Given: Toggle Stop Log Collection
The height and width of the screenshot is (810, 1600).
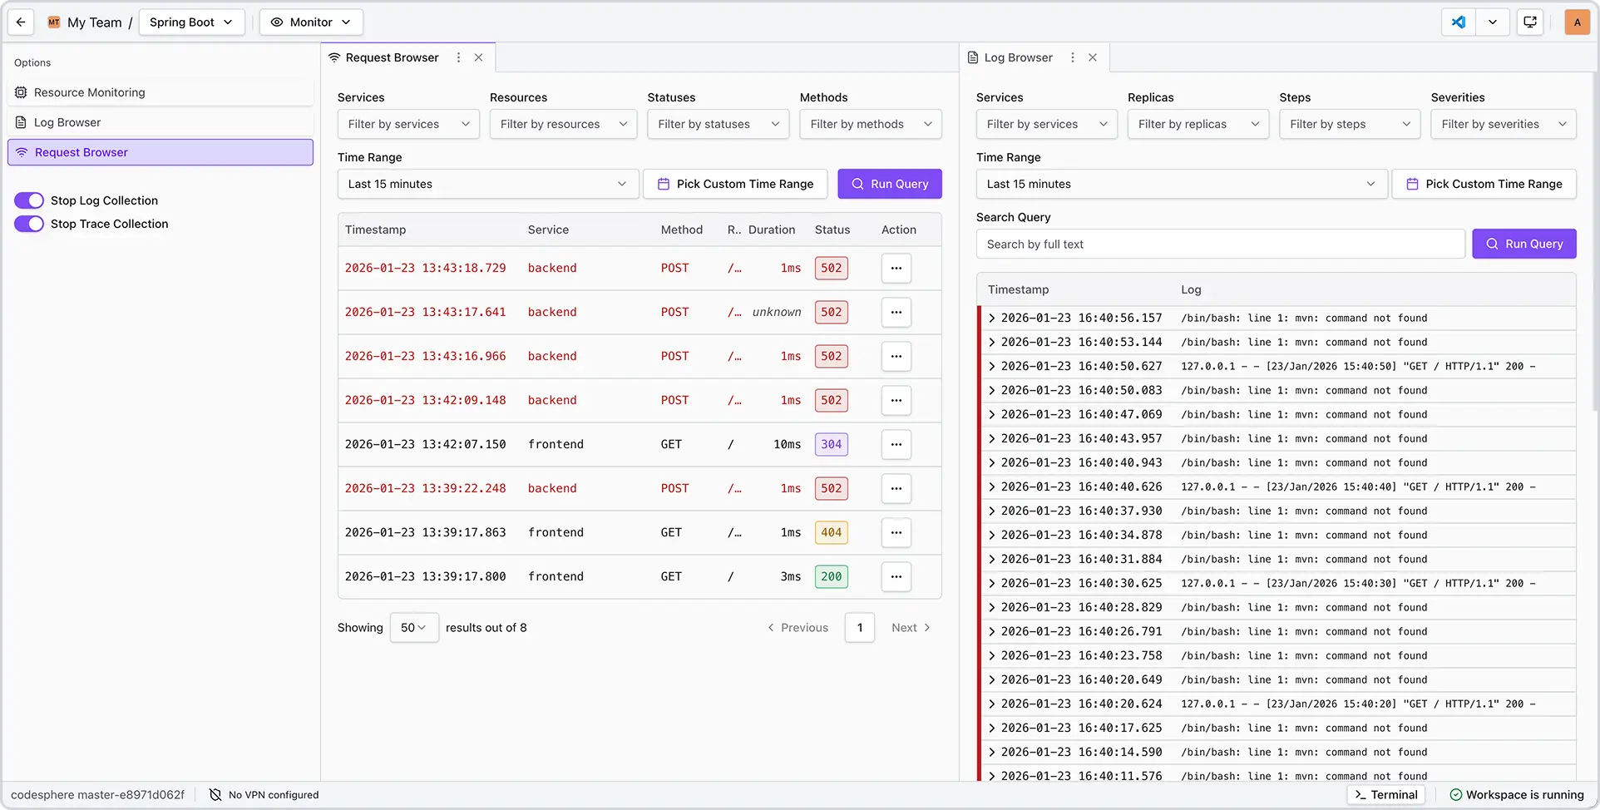Looking at the screenshot, I should pos(28,200).
